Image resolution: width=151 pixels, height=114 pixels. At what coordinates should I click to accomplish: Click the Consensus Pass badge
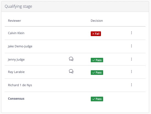pos(97,99)
